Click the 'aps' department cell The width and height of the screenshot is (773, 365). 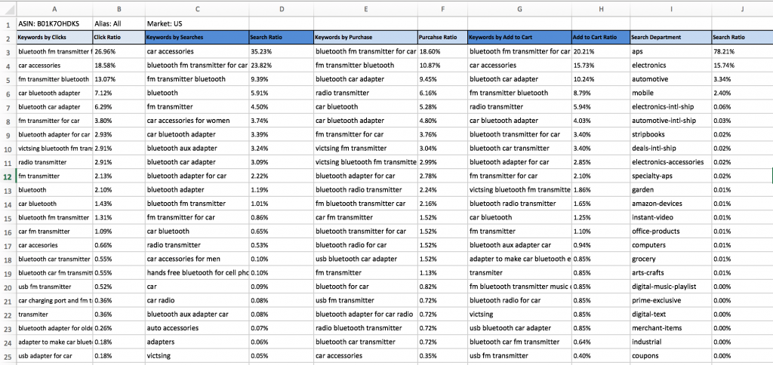[671, 51]
